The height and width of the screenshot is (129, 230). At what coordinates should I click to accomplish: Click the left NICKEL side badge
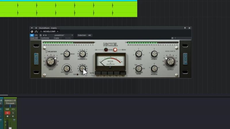coord(36,59)
